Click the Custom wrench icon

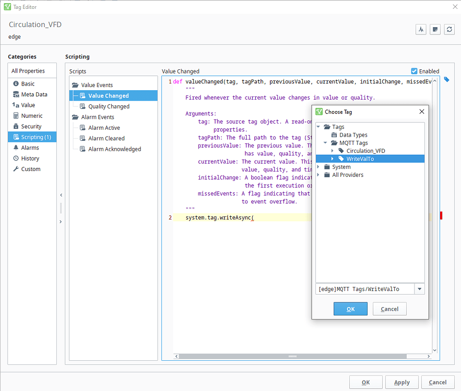pos(16,169)
